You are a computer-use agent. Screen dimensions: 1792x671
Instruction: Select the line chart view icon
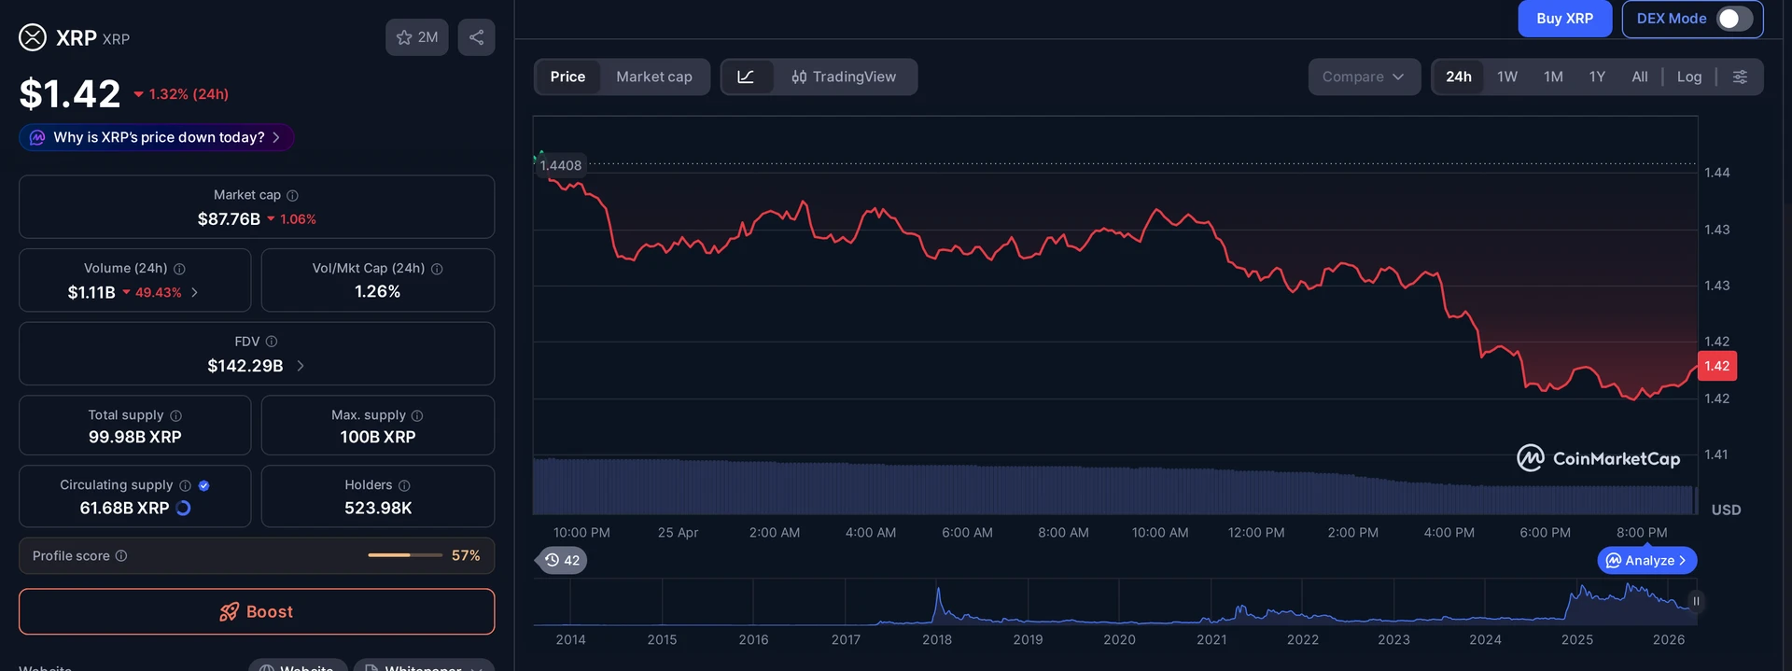[x=746, y=77]
